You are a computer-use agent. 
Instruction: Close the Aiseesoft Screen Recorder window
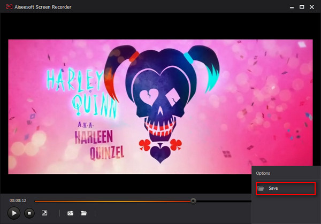click(311, 7)
